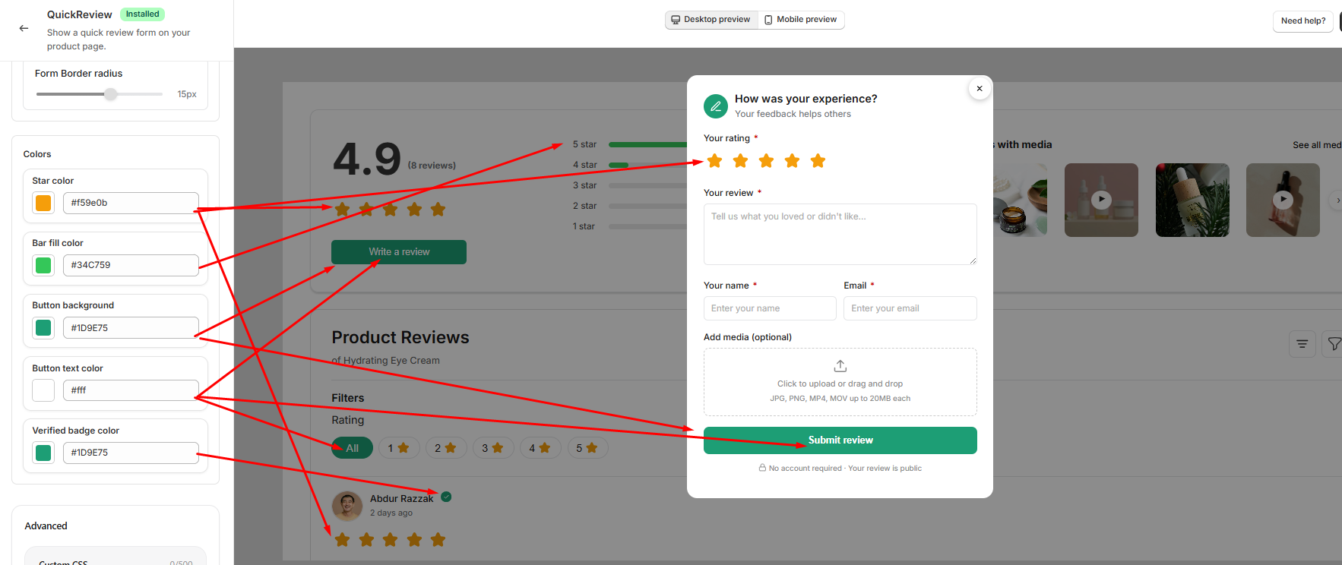Screen dimensions: 1342x565
Task: Click the Installed status badge
Action: click(x=142, y=14)
